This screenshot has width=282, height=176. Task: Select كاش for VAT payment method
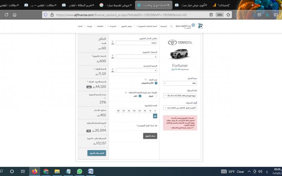140,96
